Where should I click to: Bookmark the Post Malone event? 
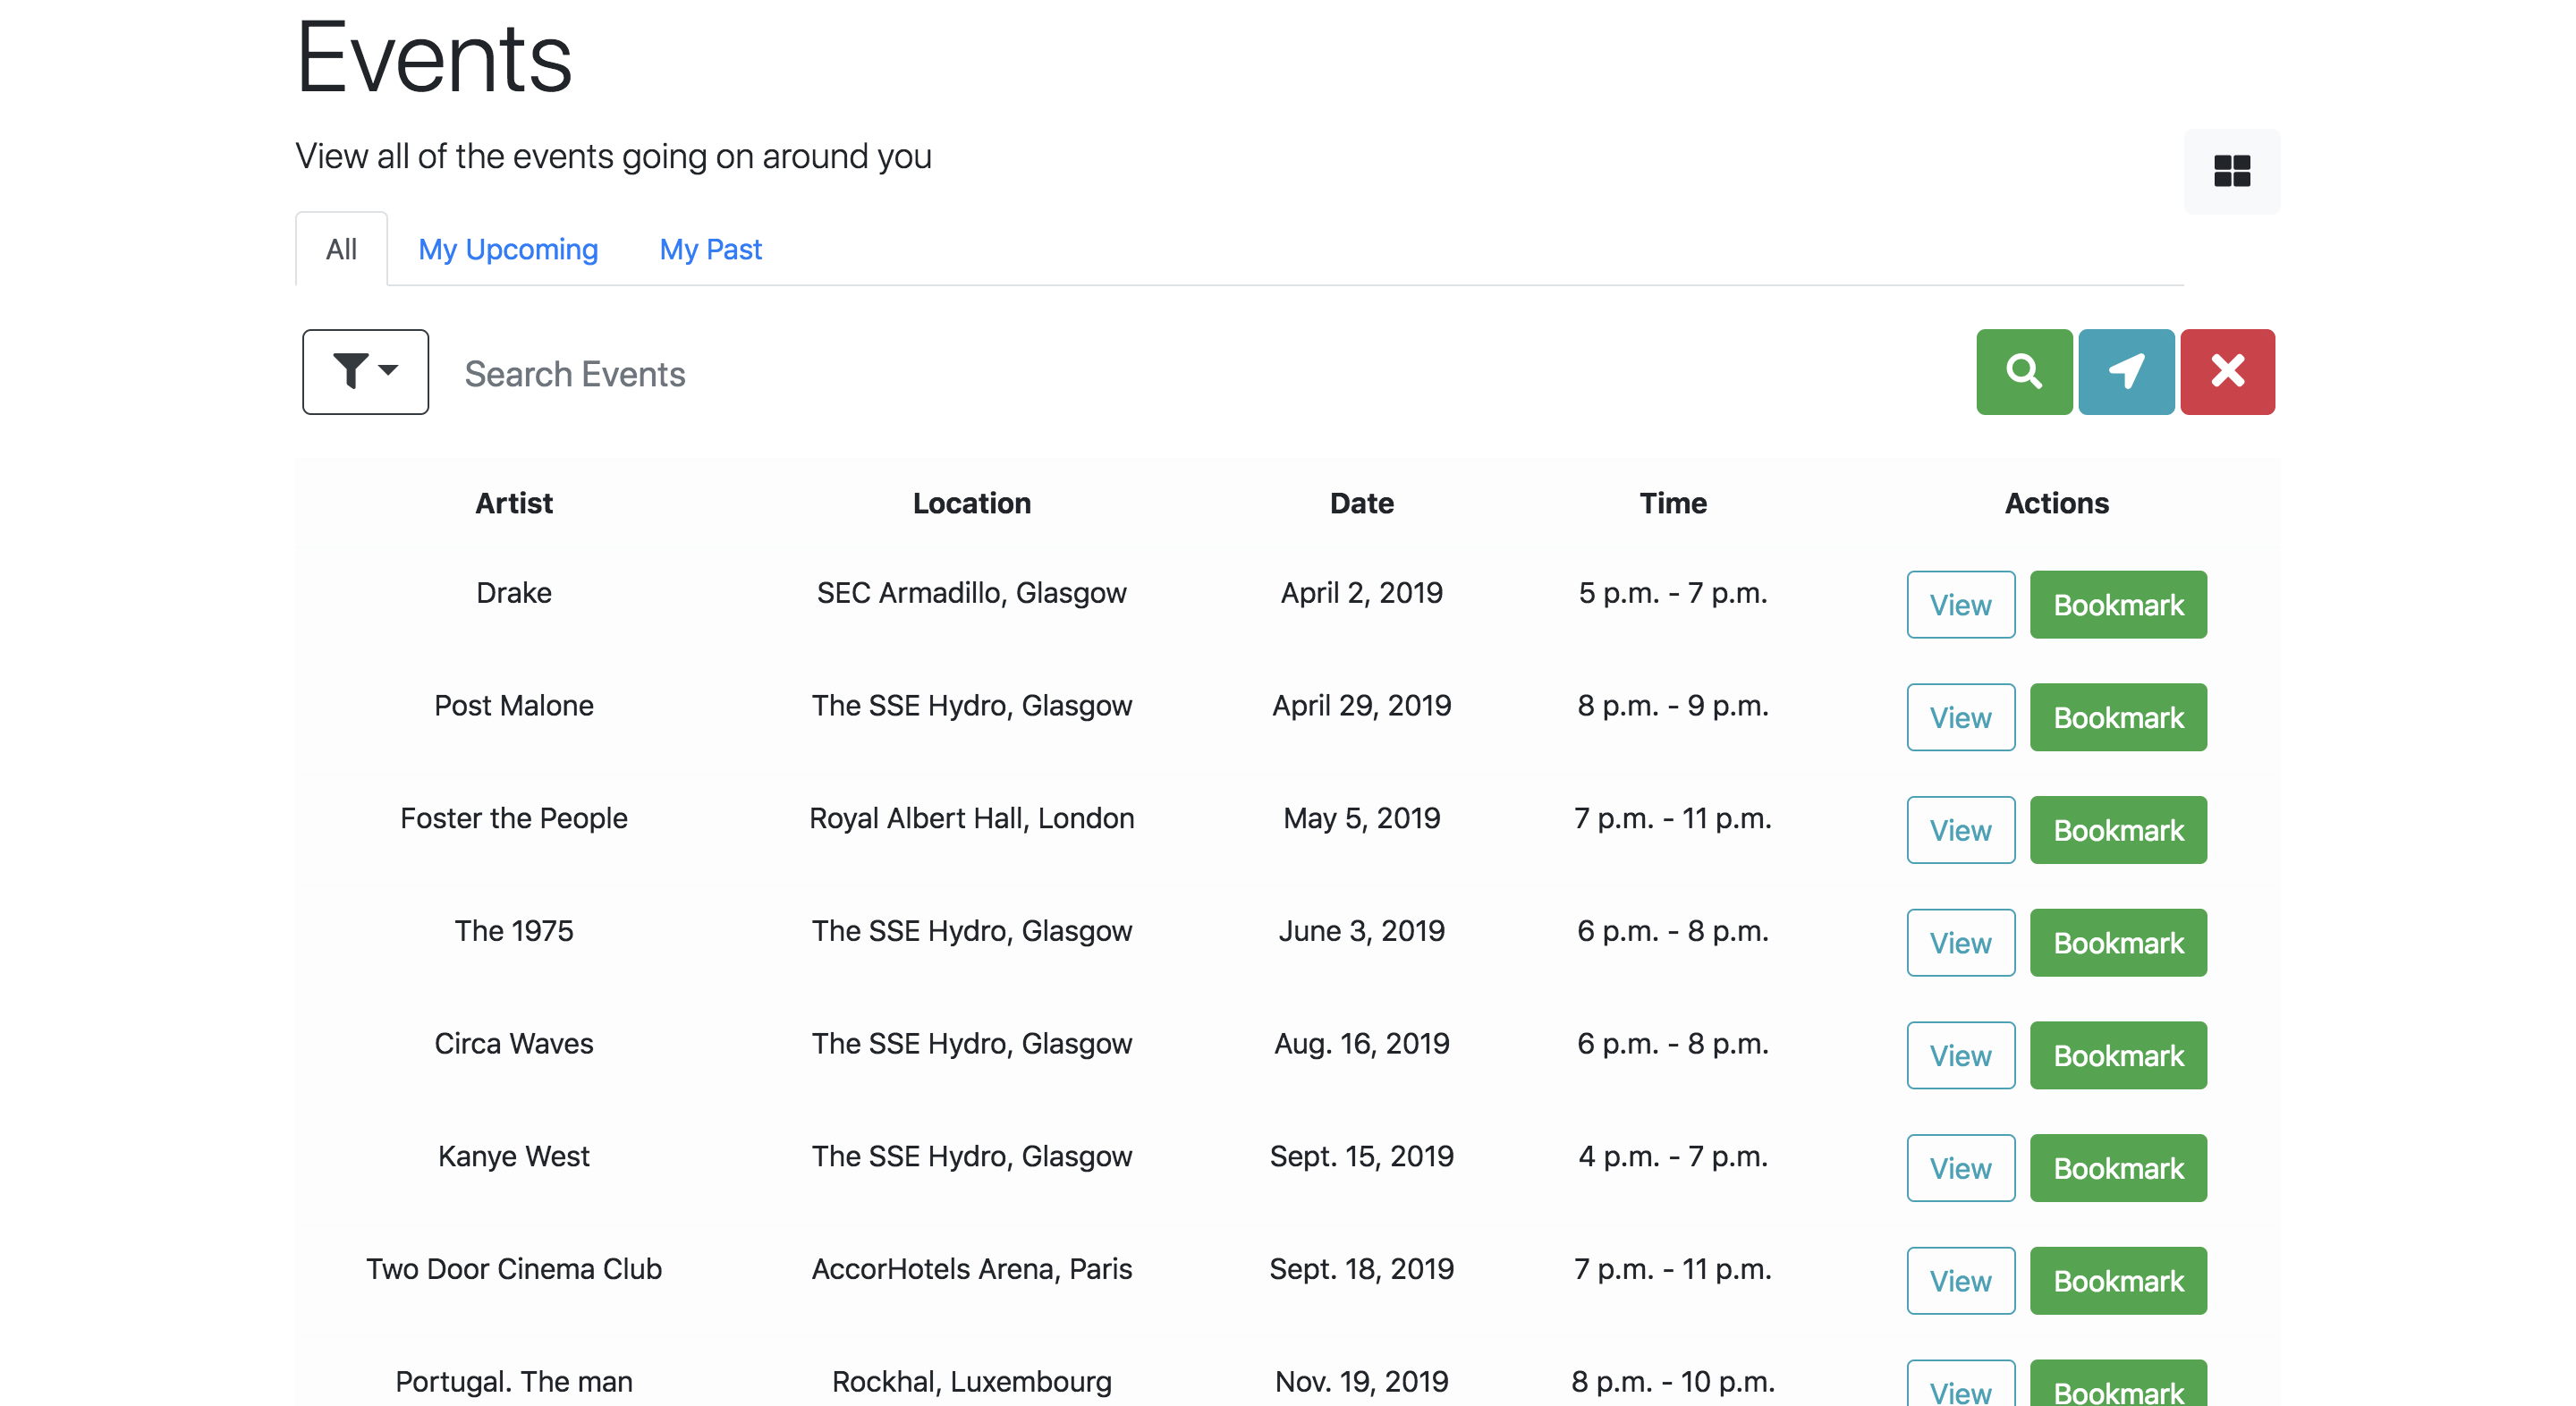2117,717
